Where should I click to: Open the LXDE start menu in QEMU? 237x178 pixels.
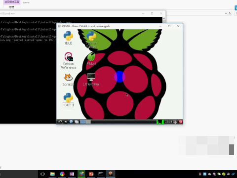point(60,122)
